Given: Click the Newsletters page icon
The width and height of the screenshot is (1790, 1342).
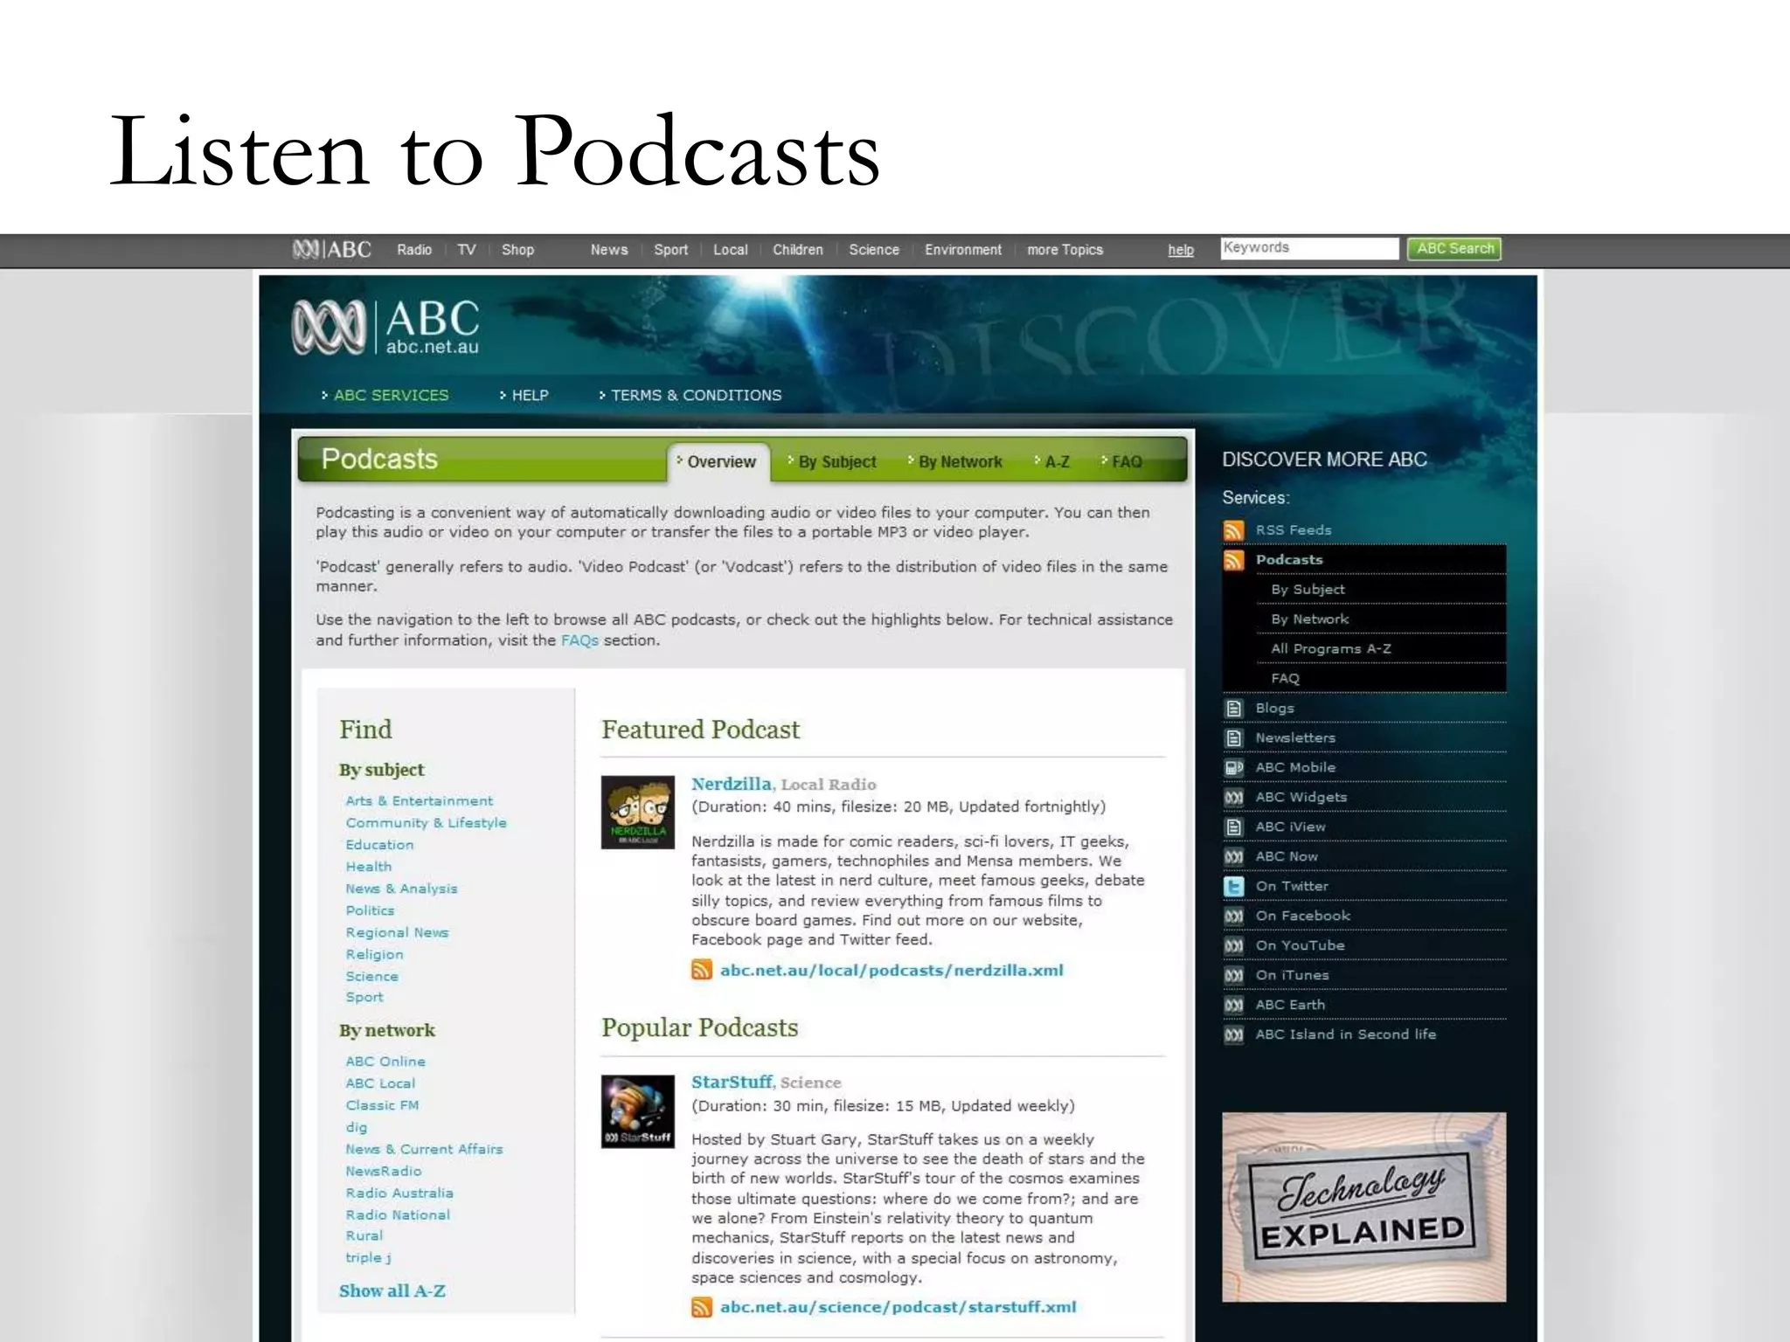Looking at the screenshot, I should [1233, 738].
